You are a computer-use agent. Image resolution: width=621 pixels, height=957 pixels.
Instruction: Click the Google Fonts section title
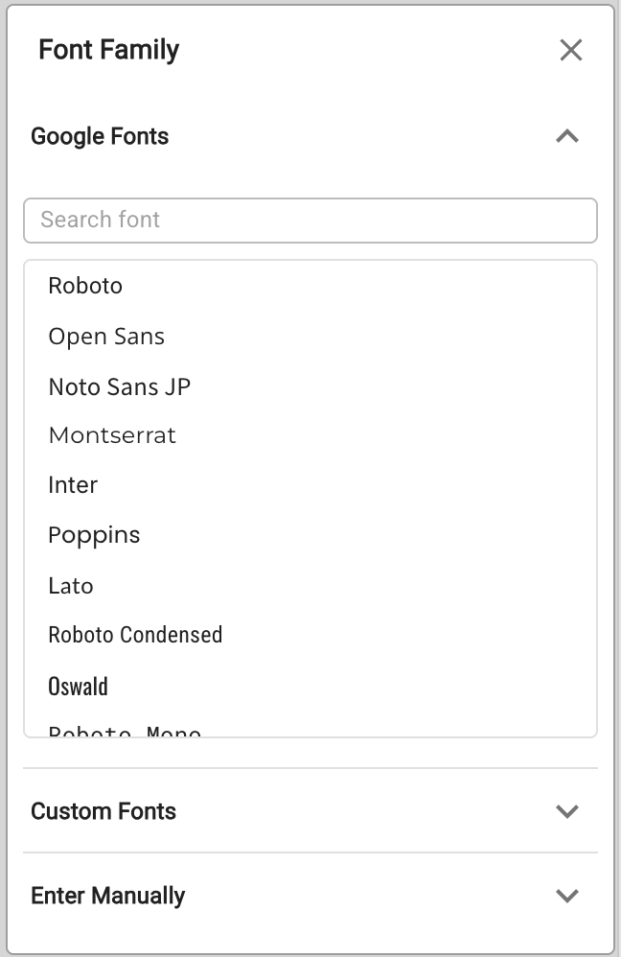(x=100, y=136)
